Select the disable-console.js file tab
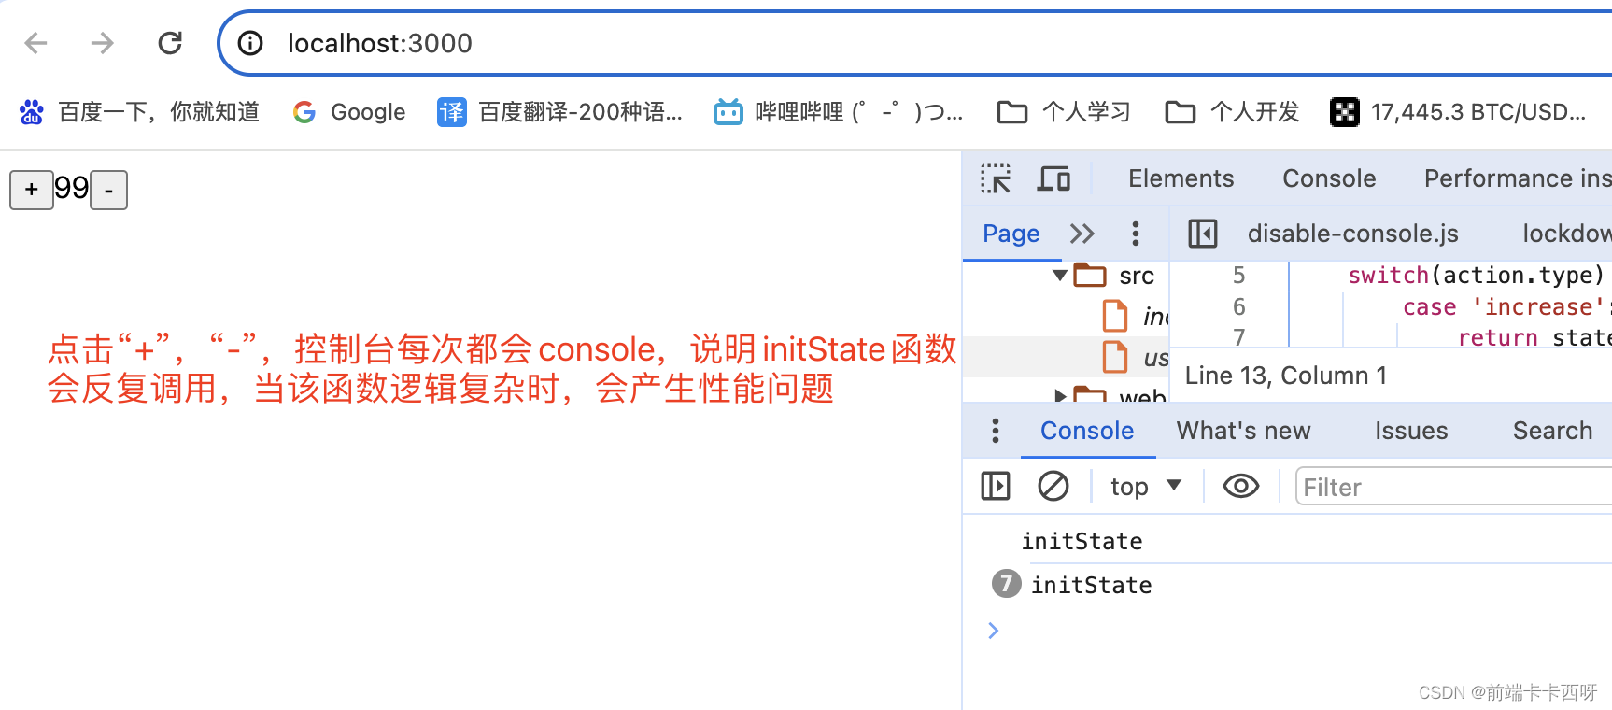Screen dimensions: 1612x710 pyautogui.click(x=1352, y=234)
